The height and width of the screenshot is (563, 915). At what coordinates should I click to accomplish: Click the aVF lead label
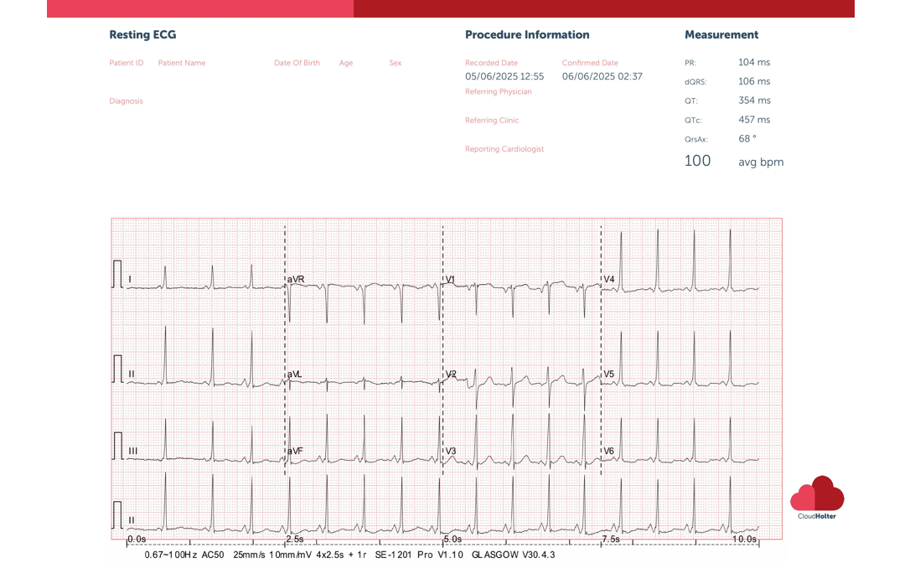[295, 451]
